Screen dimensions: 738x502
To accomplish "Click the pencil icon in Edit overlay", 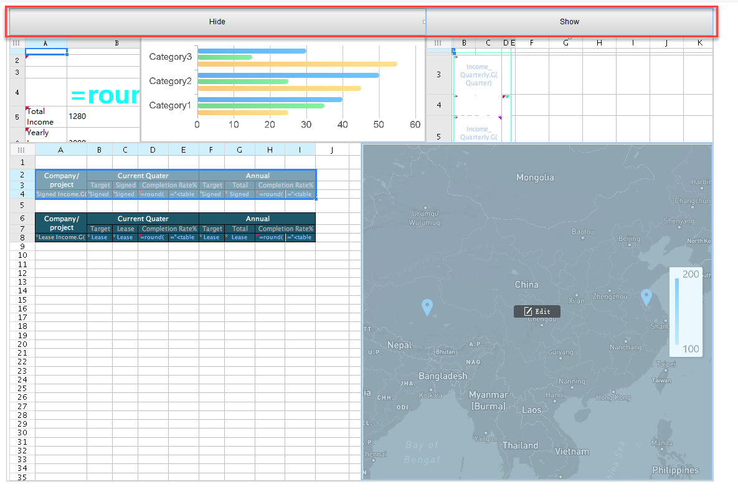I will [527, 311].
